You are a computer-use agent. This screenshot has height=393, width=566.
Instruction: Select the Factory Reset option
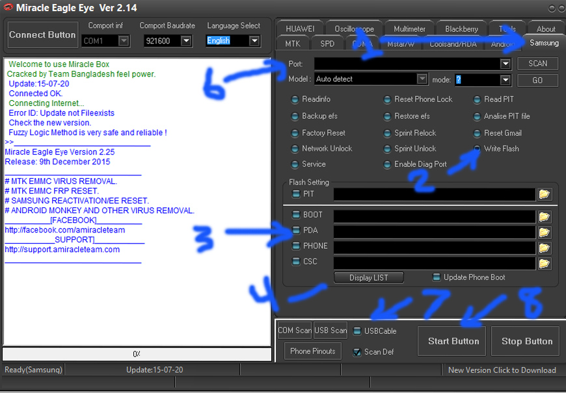point(295,133)
